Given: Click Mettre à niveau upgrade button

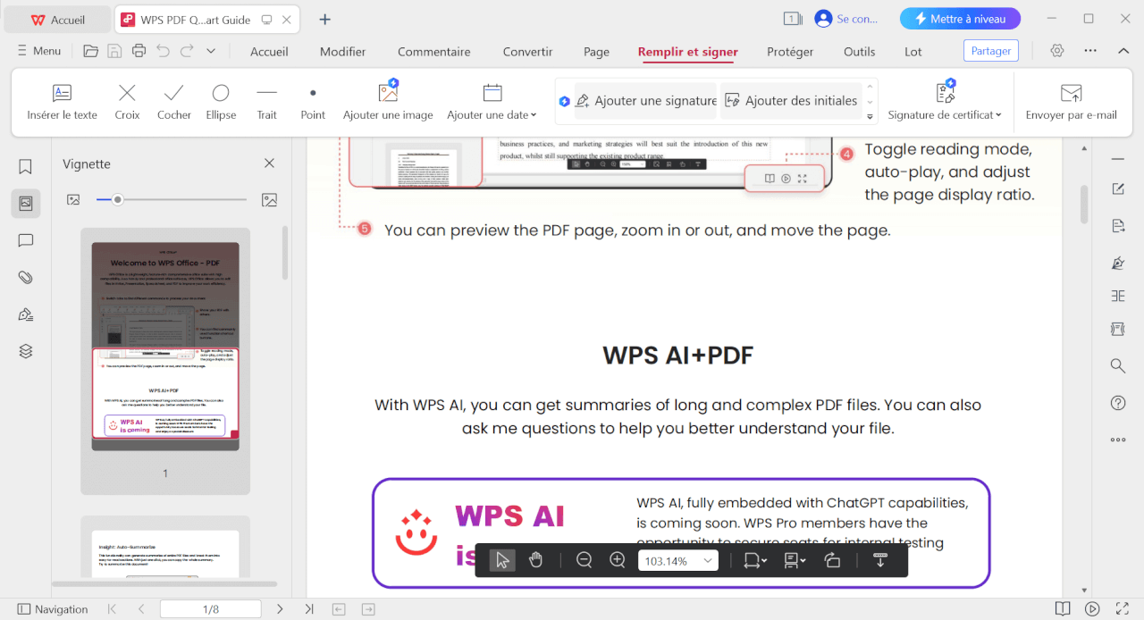Looking at the screenshot, I should [960, 19].
